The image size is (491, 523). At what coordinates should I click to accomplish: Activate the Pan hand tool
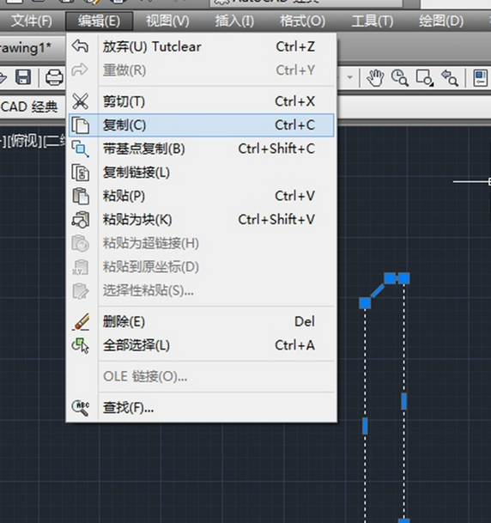[x=375, y=78]
